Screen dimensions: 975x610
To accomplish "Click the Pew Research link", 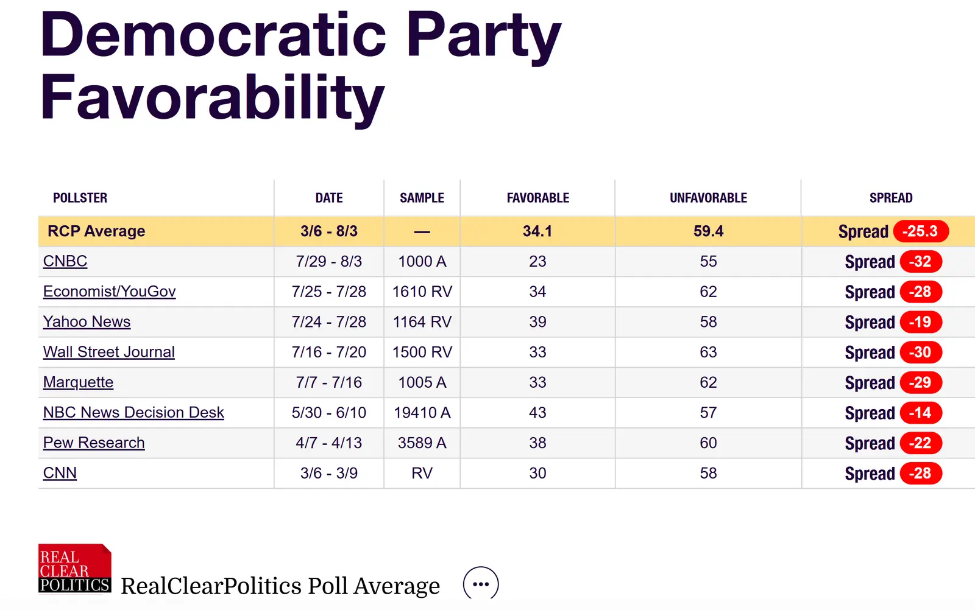I will (94, 443).
